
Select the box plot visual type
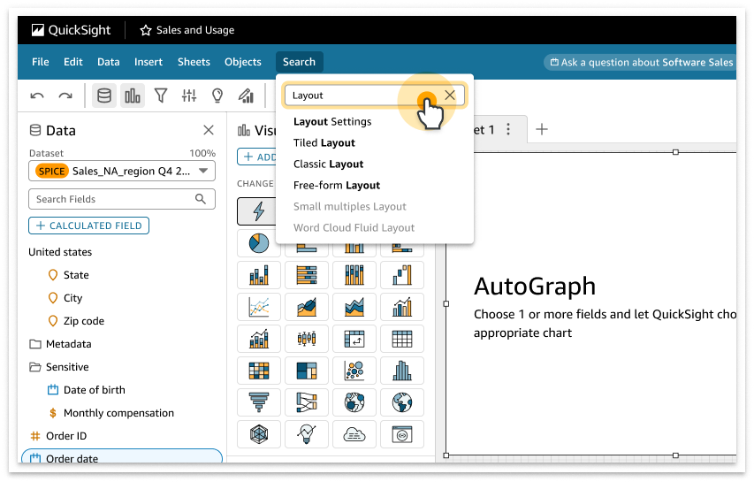[307, 338]
